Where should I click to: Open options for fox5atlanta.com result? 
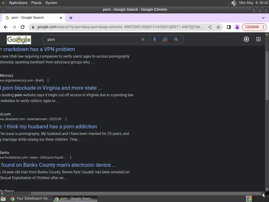coord(71,158)
